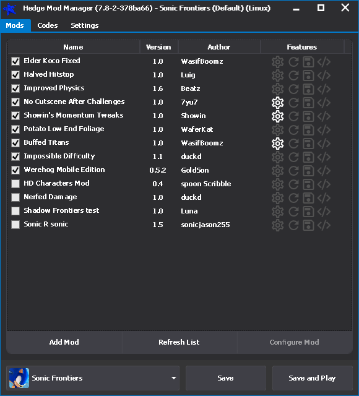Click version 0.5.2 cell
The image size is (359, 396).
(158, 170)
